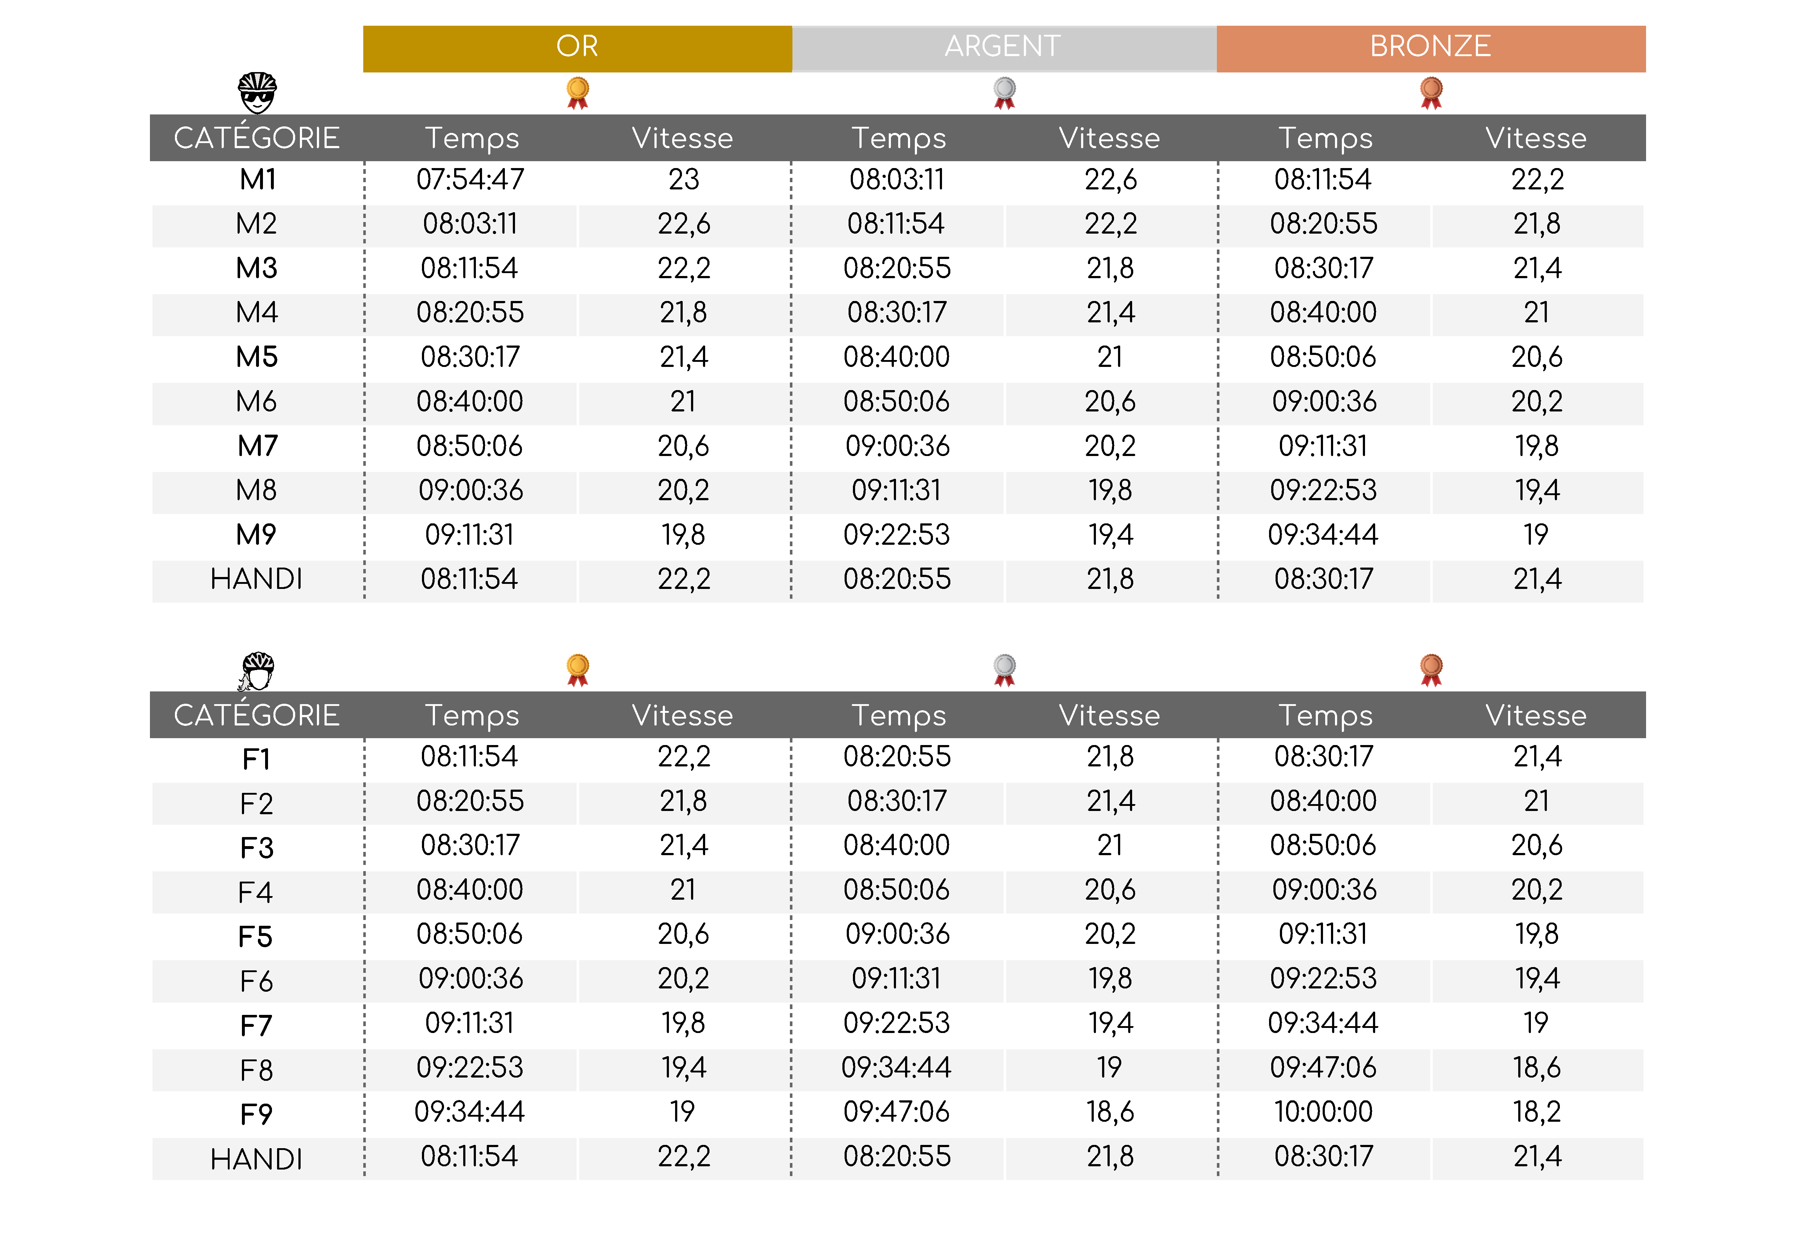Image resolution: width=1796 pixels, height=1238 pixels.
Task: Click F9 bronze time 10:00:00
Action: pos(1323,1112)
